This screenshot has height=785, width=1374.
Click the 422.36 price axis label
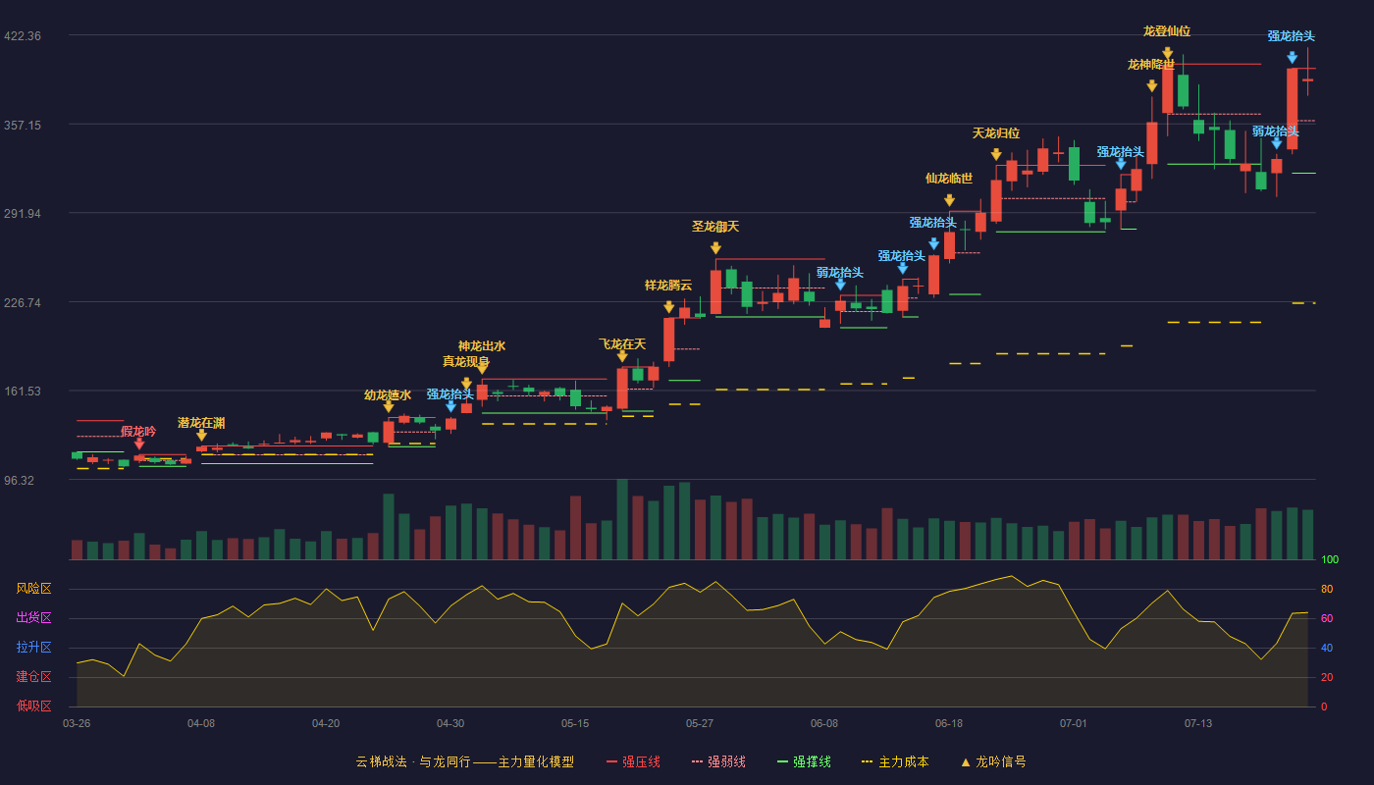pos(23,36)
